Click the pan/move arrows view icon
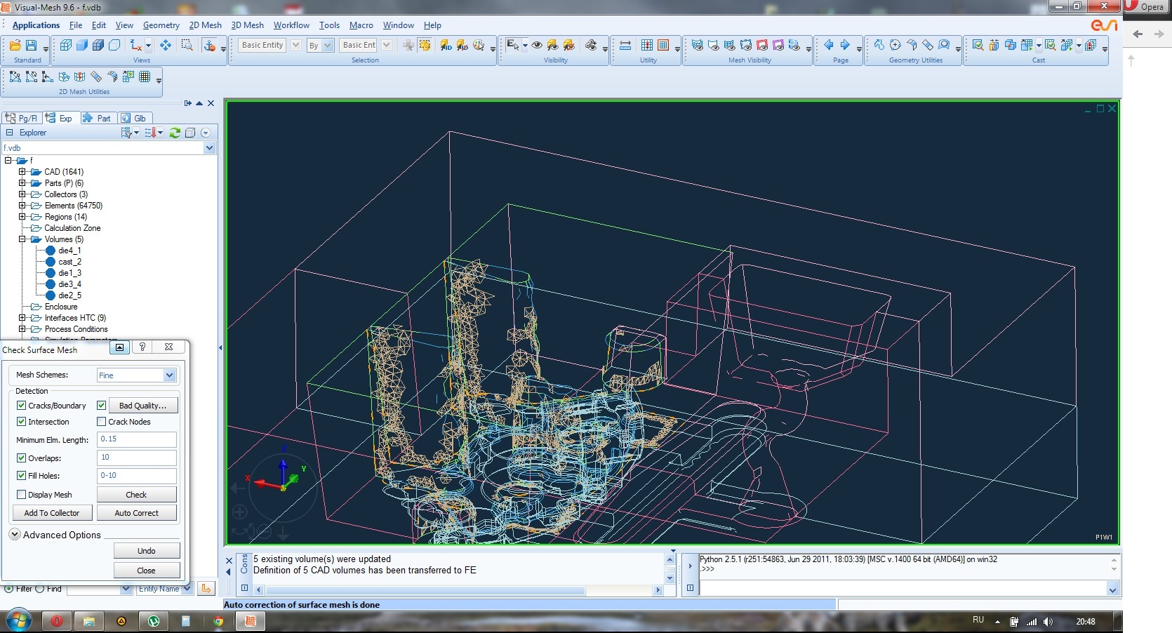Screen dimensions: 1172x633 166,45
